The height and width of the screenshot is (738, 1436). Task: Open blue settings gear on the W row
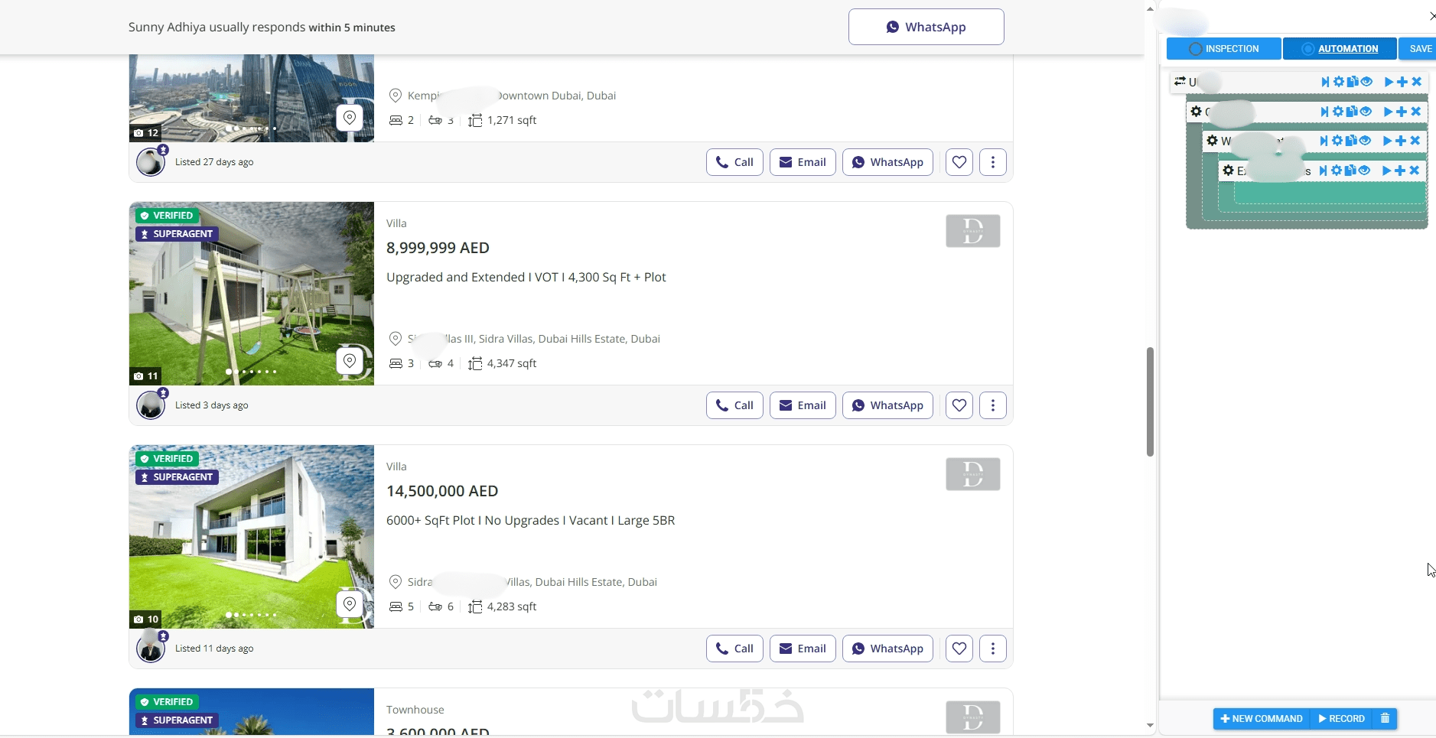pyautogui.click(x=1337, y=141)
